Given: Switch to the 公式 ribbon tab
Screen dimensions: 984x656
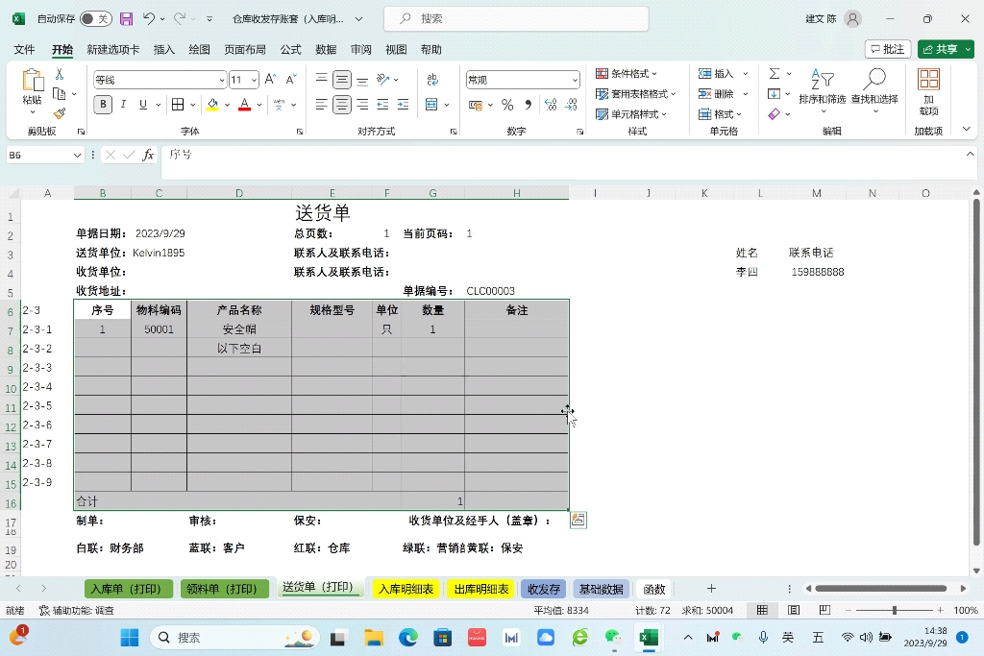Looking at the screenshot, I should point(290,49).
